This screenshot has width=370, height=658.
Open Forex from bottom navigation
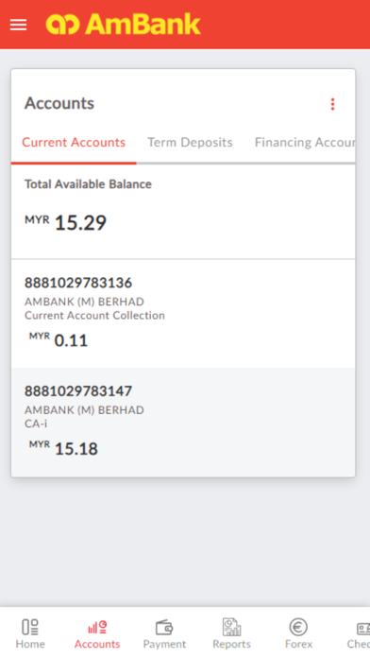pyautogui.click(x=298, y=633)
